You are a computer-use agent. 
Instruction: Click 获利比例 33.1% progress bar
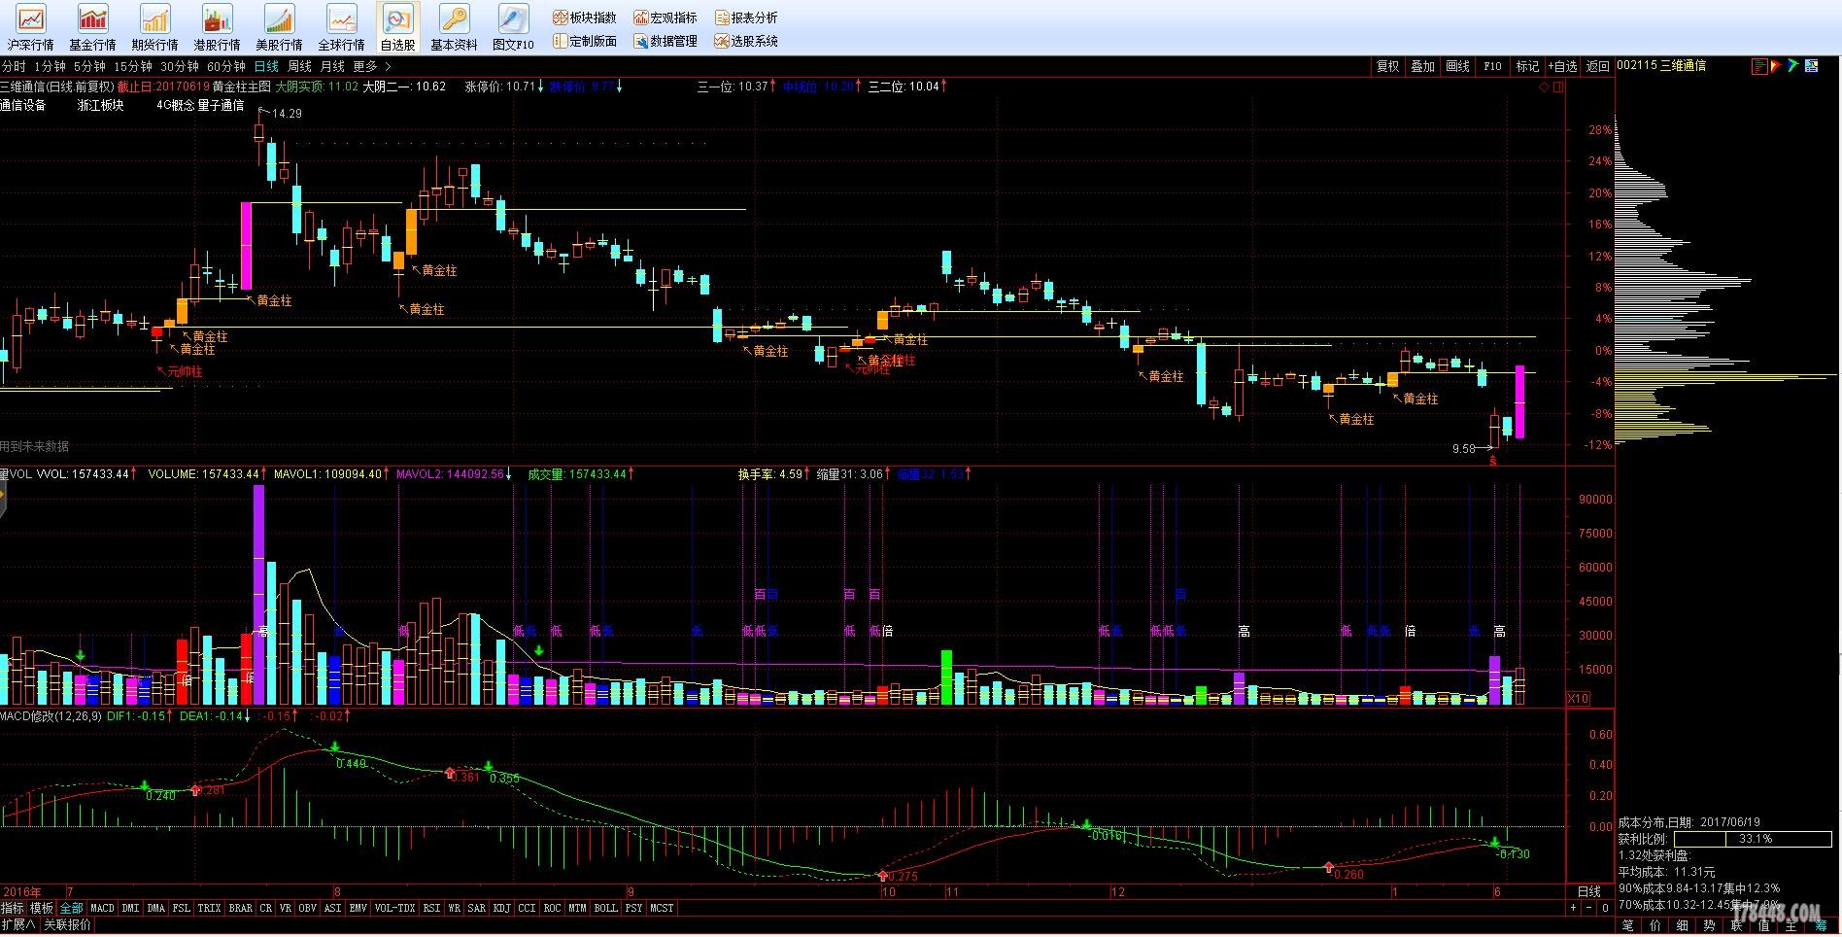pos(1753,838)
